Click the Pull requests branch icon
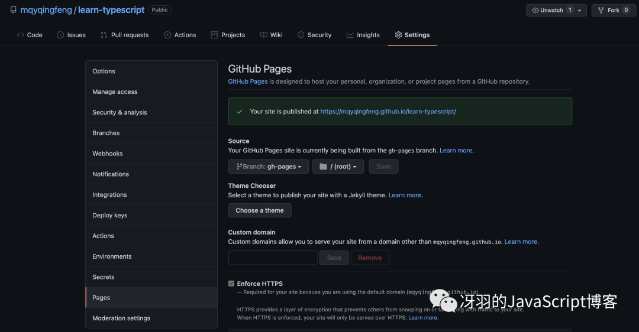 click(x=104, y=35)
